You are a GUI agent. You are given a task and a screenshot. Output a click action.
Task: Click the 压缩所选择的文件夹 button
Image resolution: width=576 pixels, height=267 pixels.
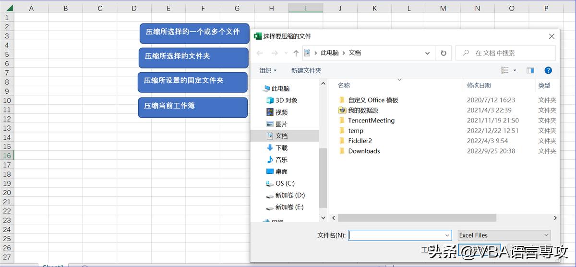point(193,57)
